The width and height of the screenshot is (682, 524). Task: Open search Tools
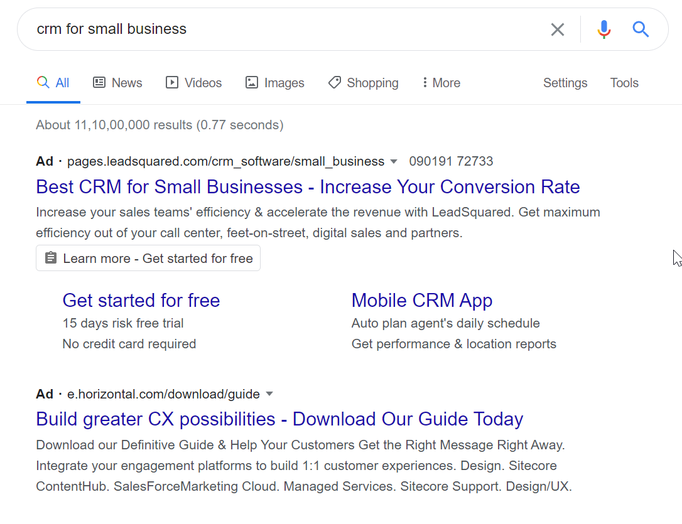click(624, 83)
